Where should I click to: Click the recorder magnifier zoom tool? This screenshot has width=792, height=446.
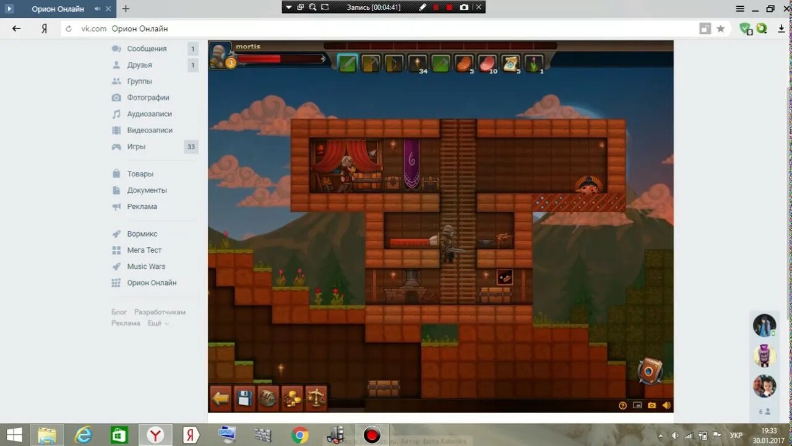[312, 7]
